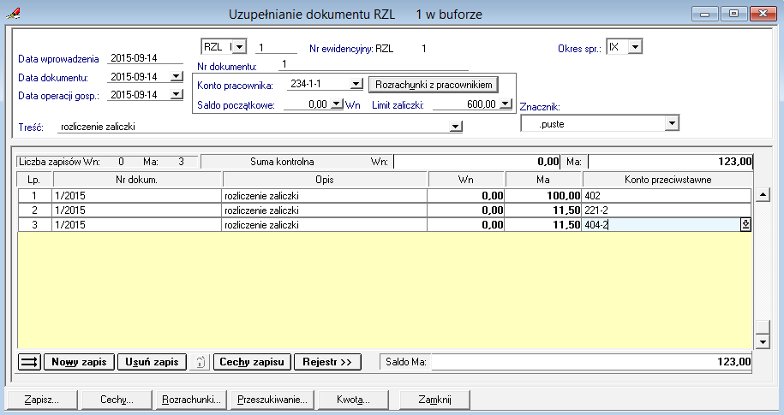Click the Ma column header
The height and width of the screenshot is (415, 784).
tap(543, 180)
